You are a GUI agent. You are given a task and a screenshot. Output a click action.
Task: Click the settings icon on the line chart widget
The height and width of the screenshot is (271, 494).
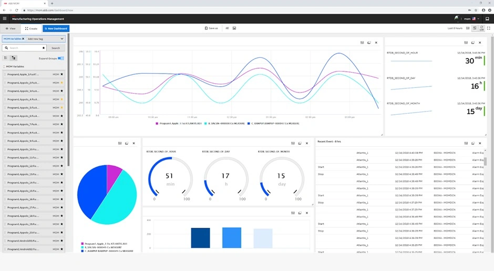[362, 43]
